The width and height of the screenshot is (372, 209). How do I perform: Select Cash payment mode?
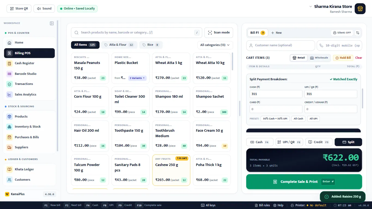pos(260,142)
